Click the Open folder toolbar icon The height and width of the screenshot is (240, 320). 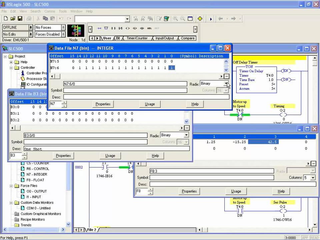pyautogui.click(x=13, y=19)
